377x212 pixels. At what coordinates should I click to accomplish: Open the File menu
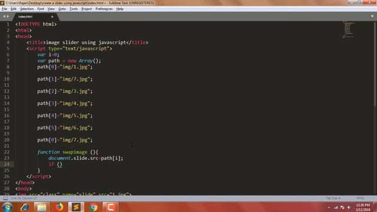[x=4, y=9]
